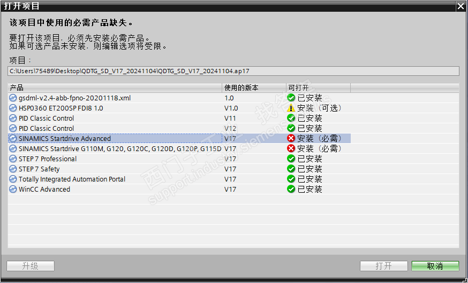Click the project path input field
Screen dimensions: 468x283
233,71
